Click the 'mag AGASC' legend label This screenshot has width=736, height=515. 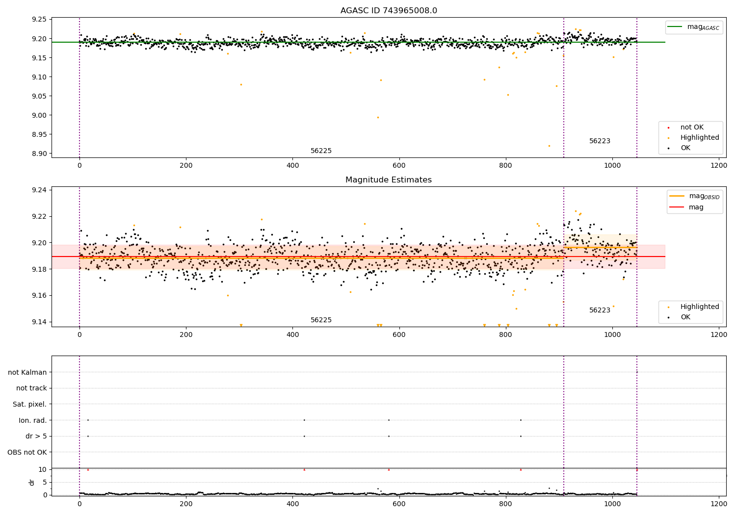[x=703, y=27]
